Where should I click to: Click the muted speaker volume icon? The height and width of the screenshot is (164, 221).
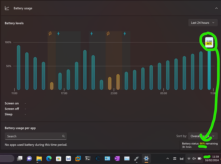[194, 159]
